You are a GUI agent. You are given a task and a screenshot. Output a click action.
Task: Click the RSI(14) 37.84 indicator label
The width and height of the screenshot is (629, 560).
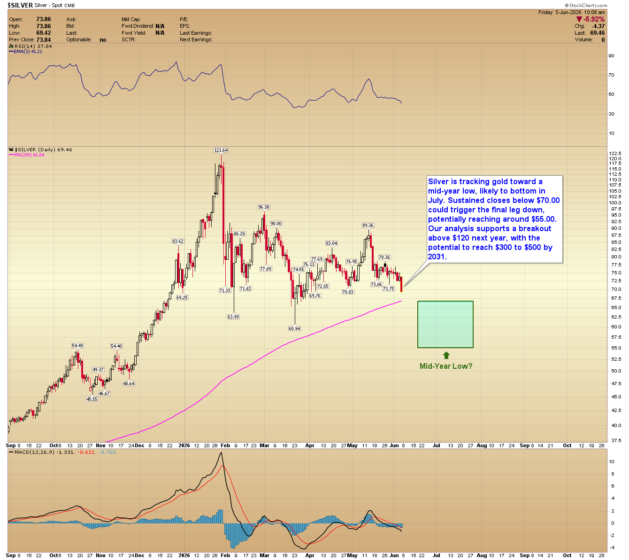[x=33, y=47]
